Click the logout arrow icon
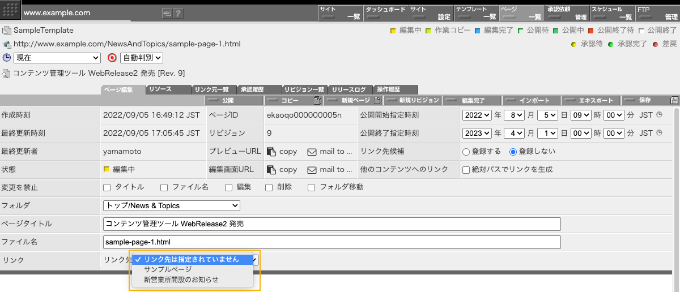The image size is (680, 292). (167, 13)
